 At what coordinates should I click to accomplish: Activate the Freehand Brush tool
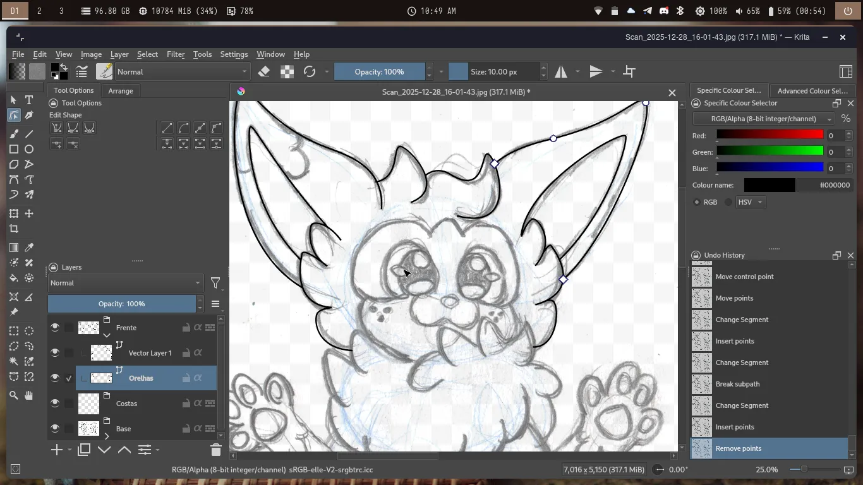(13, 134)
